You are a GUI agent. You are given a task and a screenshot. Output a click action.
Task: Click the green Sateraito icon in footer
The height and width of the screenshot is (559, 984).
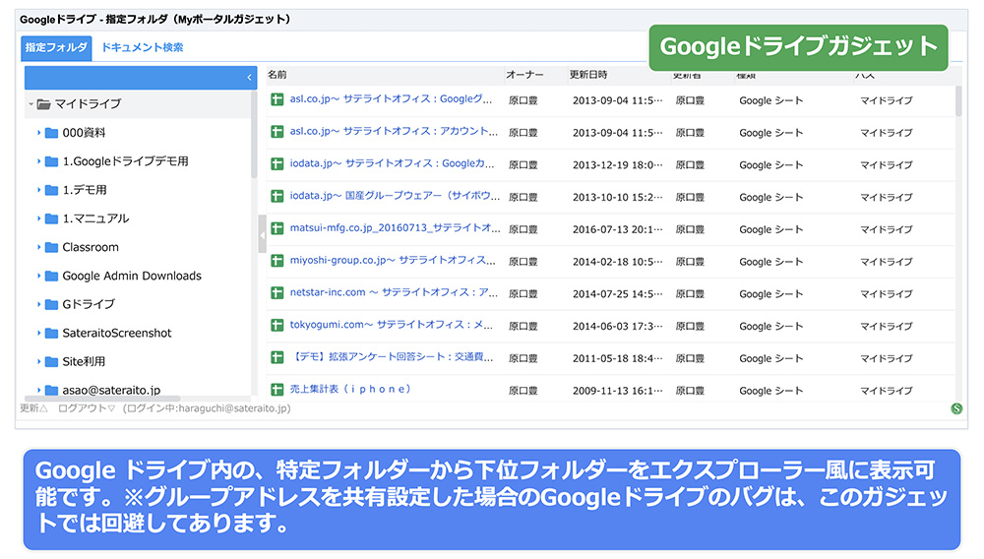tap(956, 409)
